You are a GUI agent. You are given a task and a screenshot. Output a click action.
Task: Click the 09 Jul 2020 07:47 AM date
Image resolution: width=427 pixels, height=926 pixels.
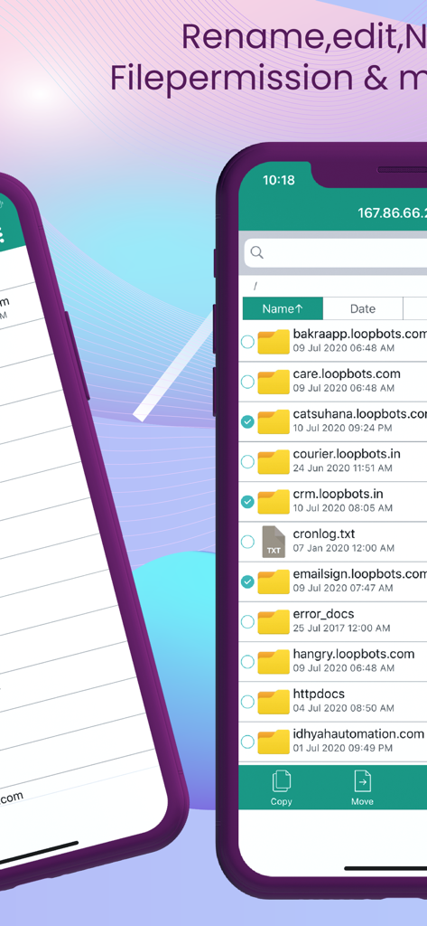[344, 588]
